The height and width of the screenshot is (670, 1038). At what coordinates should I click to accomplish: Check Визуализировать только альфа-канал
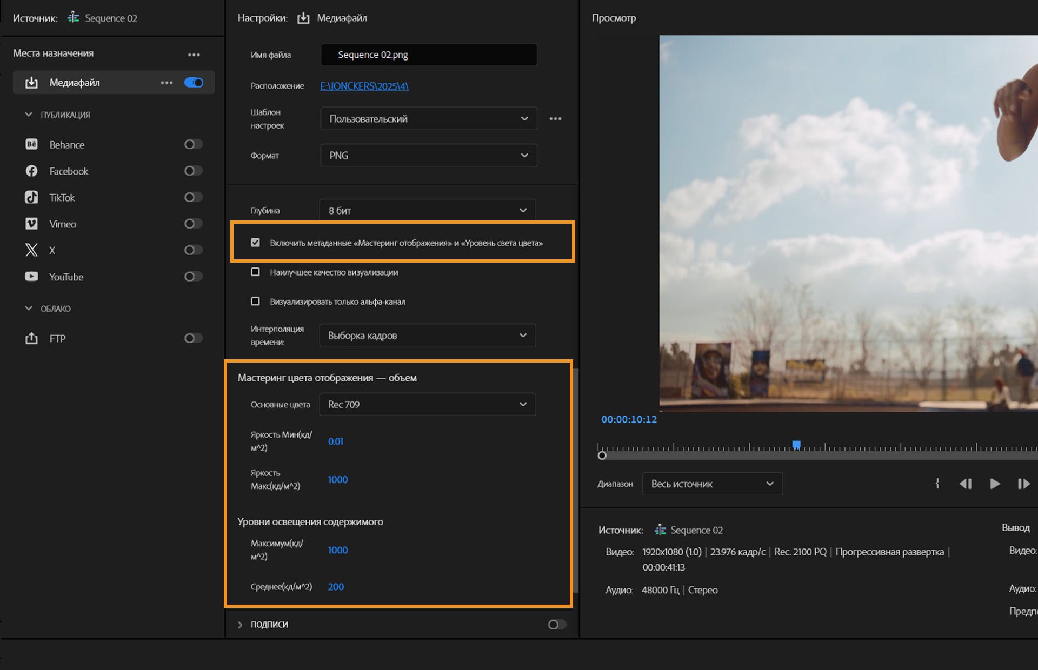[x=255, y=301]
